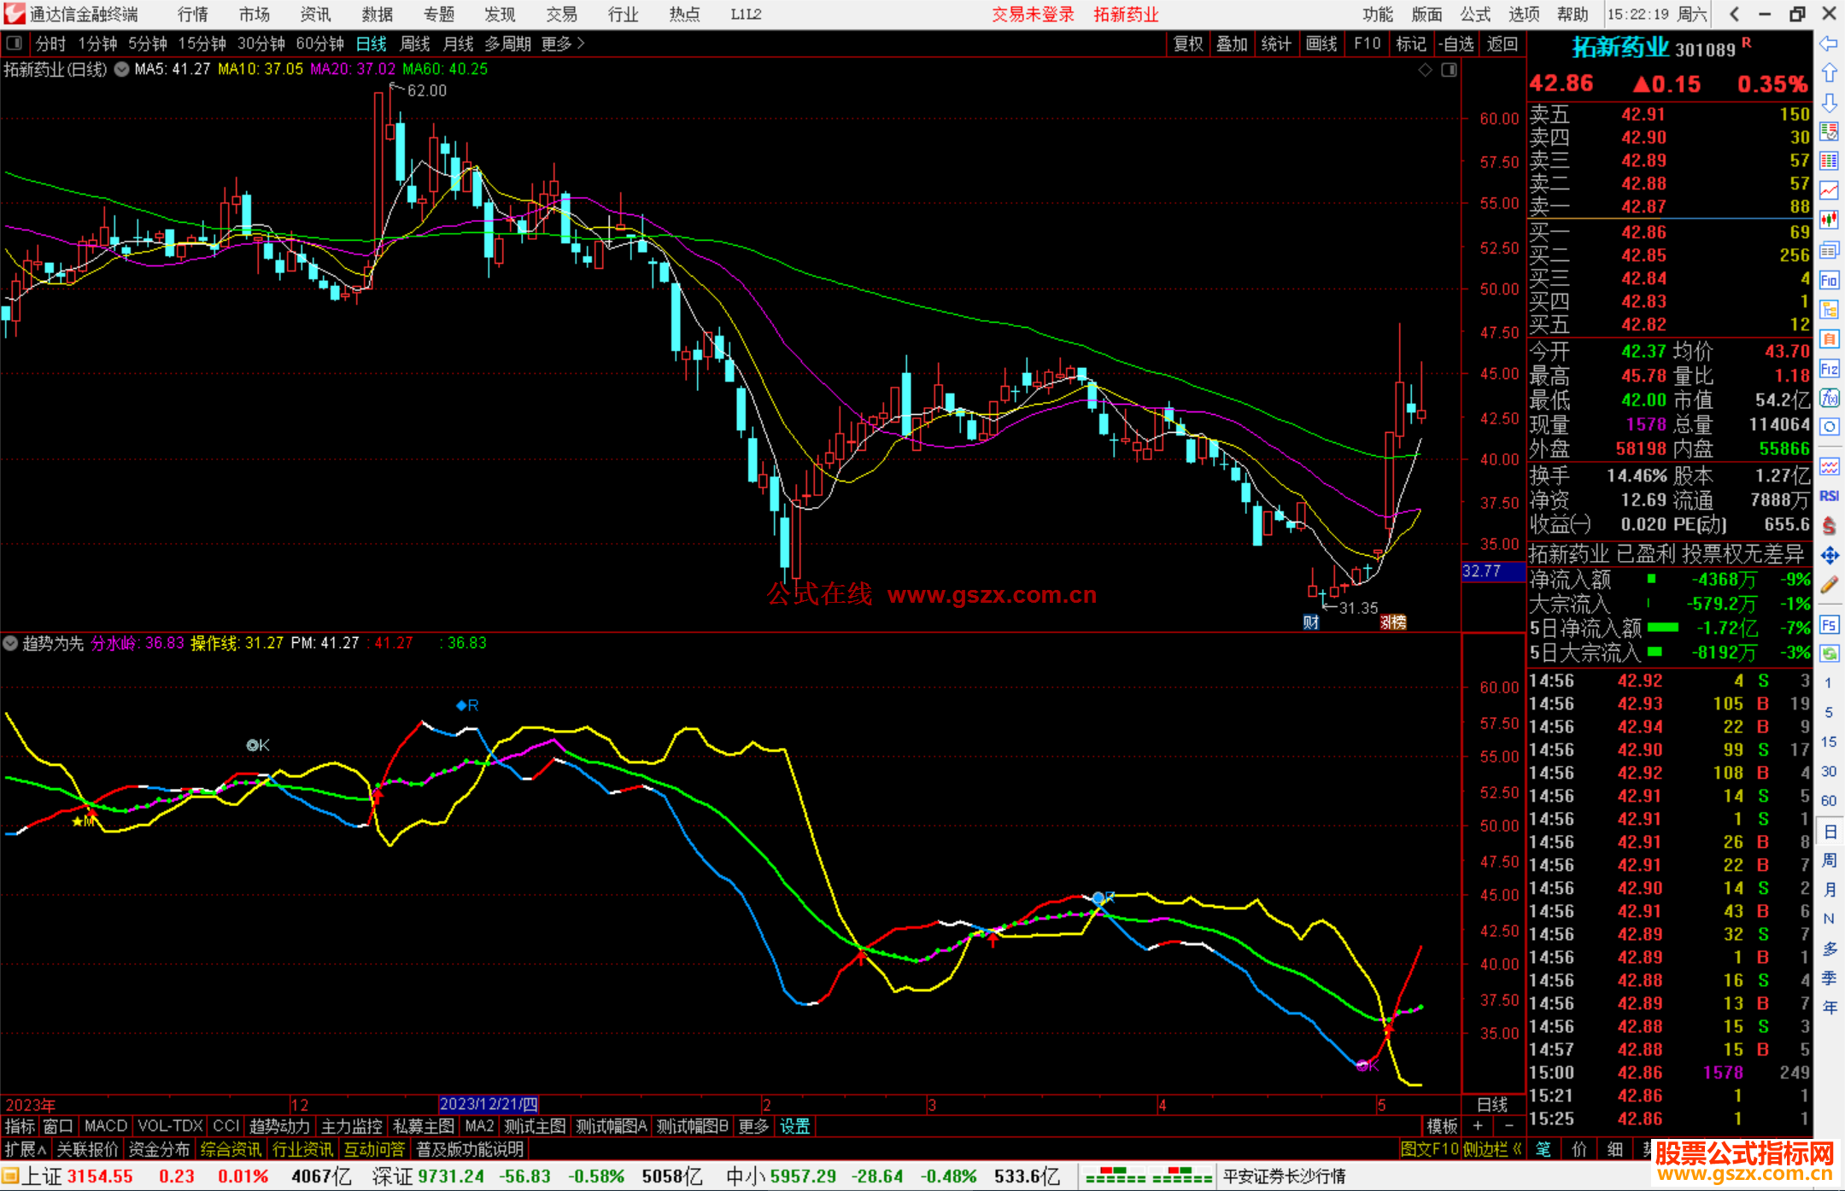Switch to the 周线 period tab
This screenshot has height=1191, width=1845.
[415, 44]
